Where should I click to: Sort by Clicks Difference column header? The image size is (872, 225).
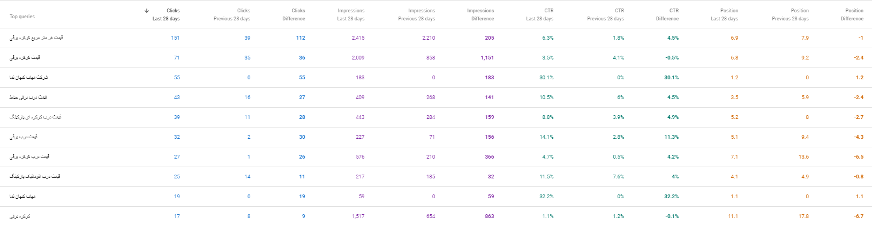pos(294,14)
